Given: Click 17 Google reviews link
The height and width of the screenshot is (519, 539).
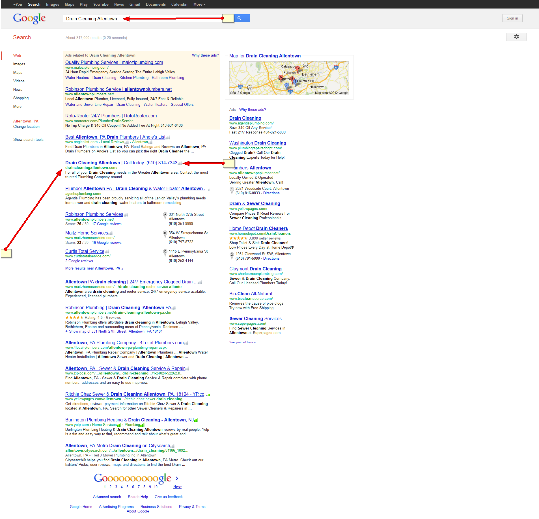Looking at the screenshot, I should [x=107, y=224].
